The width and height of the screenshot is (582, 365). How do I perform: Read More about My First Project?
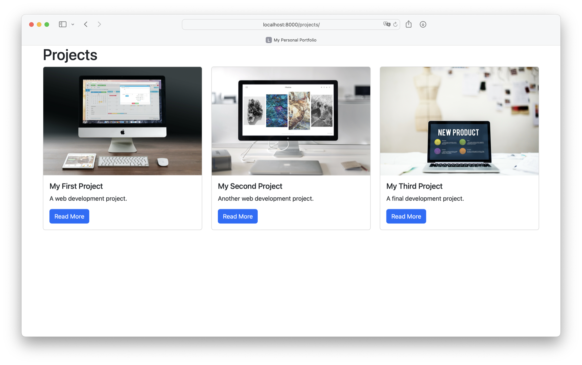coord(69,216)
